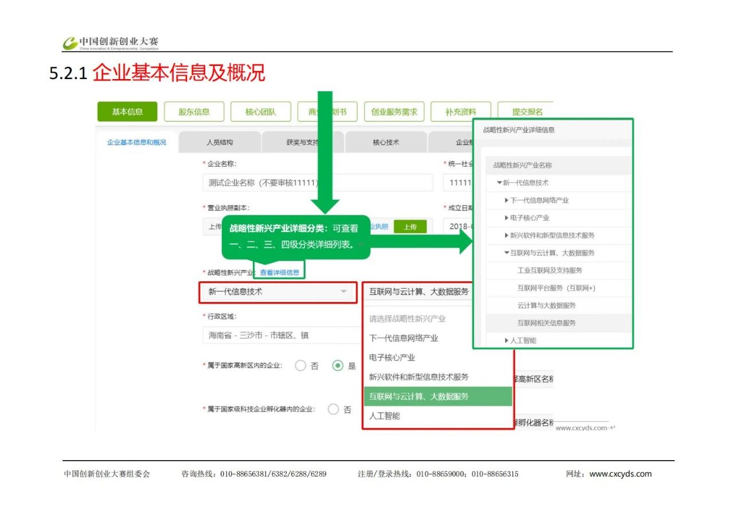
Task: Click the green 上传 button
Action: (x=409, y=226)
